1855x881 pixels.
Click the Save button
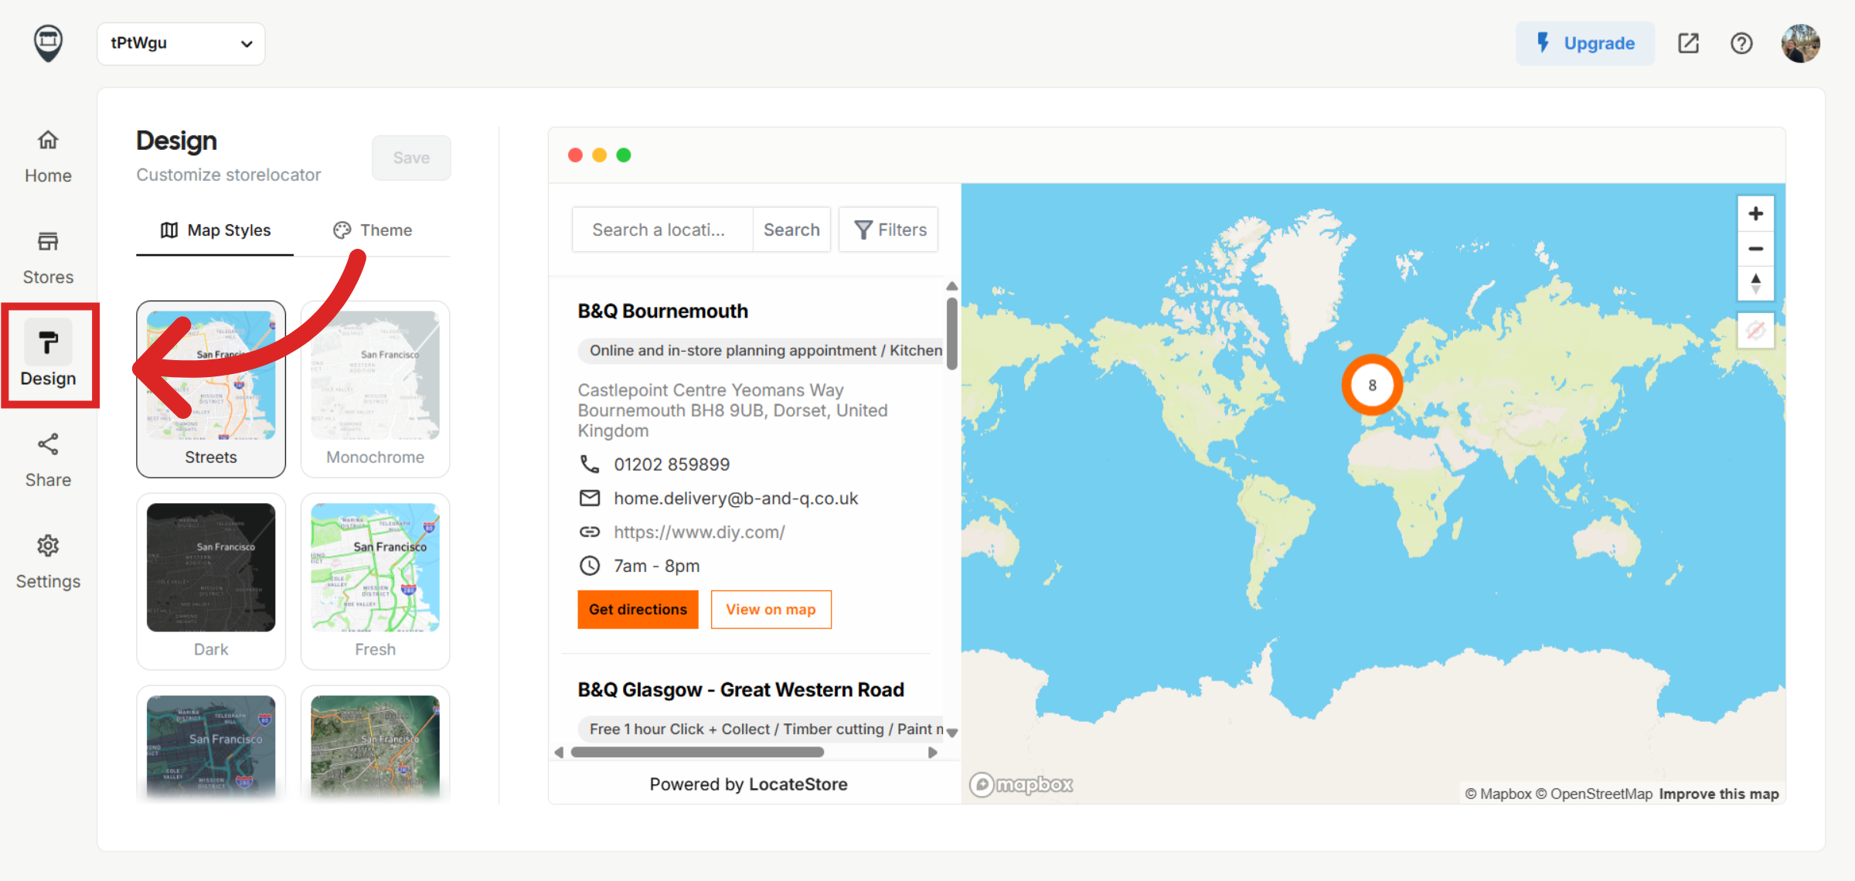pyautogui.click(x=411, y=158)
